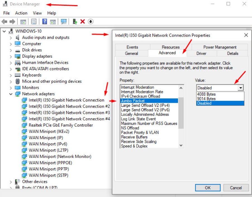
Task: Select Interrupt Moderation Rate property
Action: pos(149,92)
